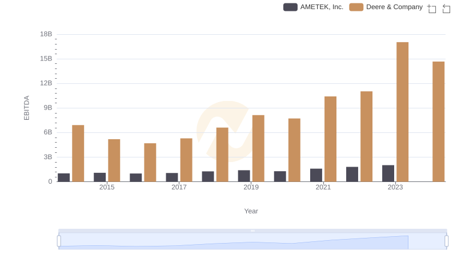
Task: Click the Deere bar for 2024
Action: click(x=438, y=122)
